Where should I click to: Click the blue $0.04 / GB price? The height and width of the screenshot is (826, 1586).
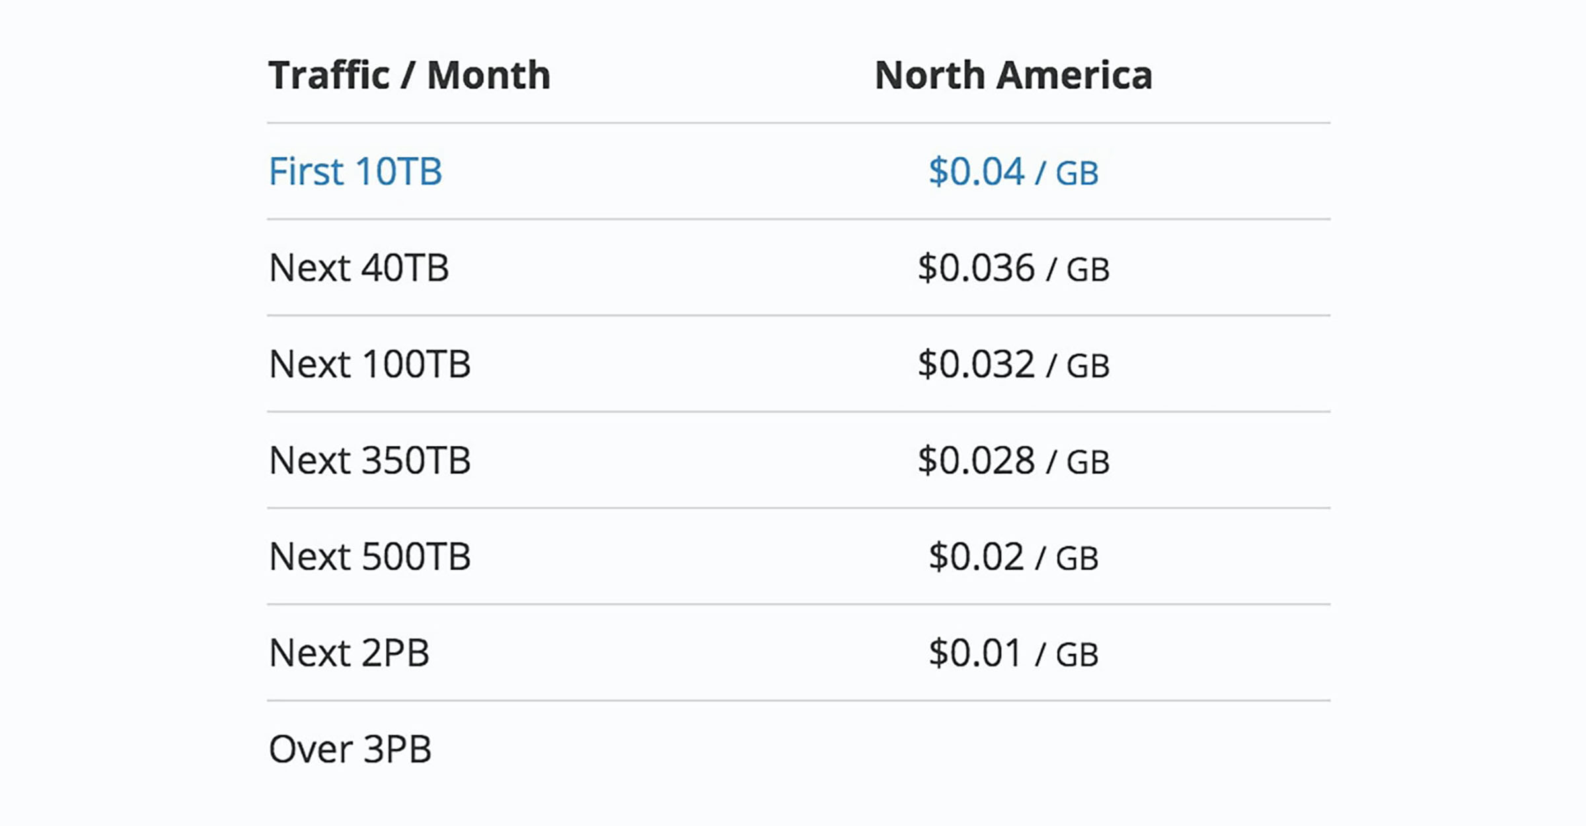(x=1013, y=172)
